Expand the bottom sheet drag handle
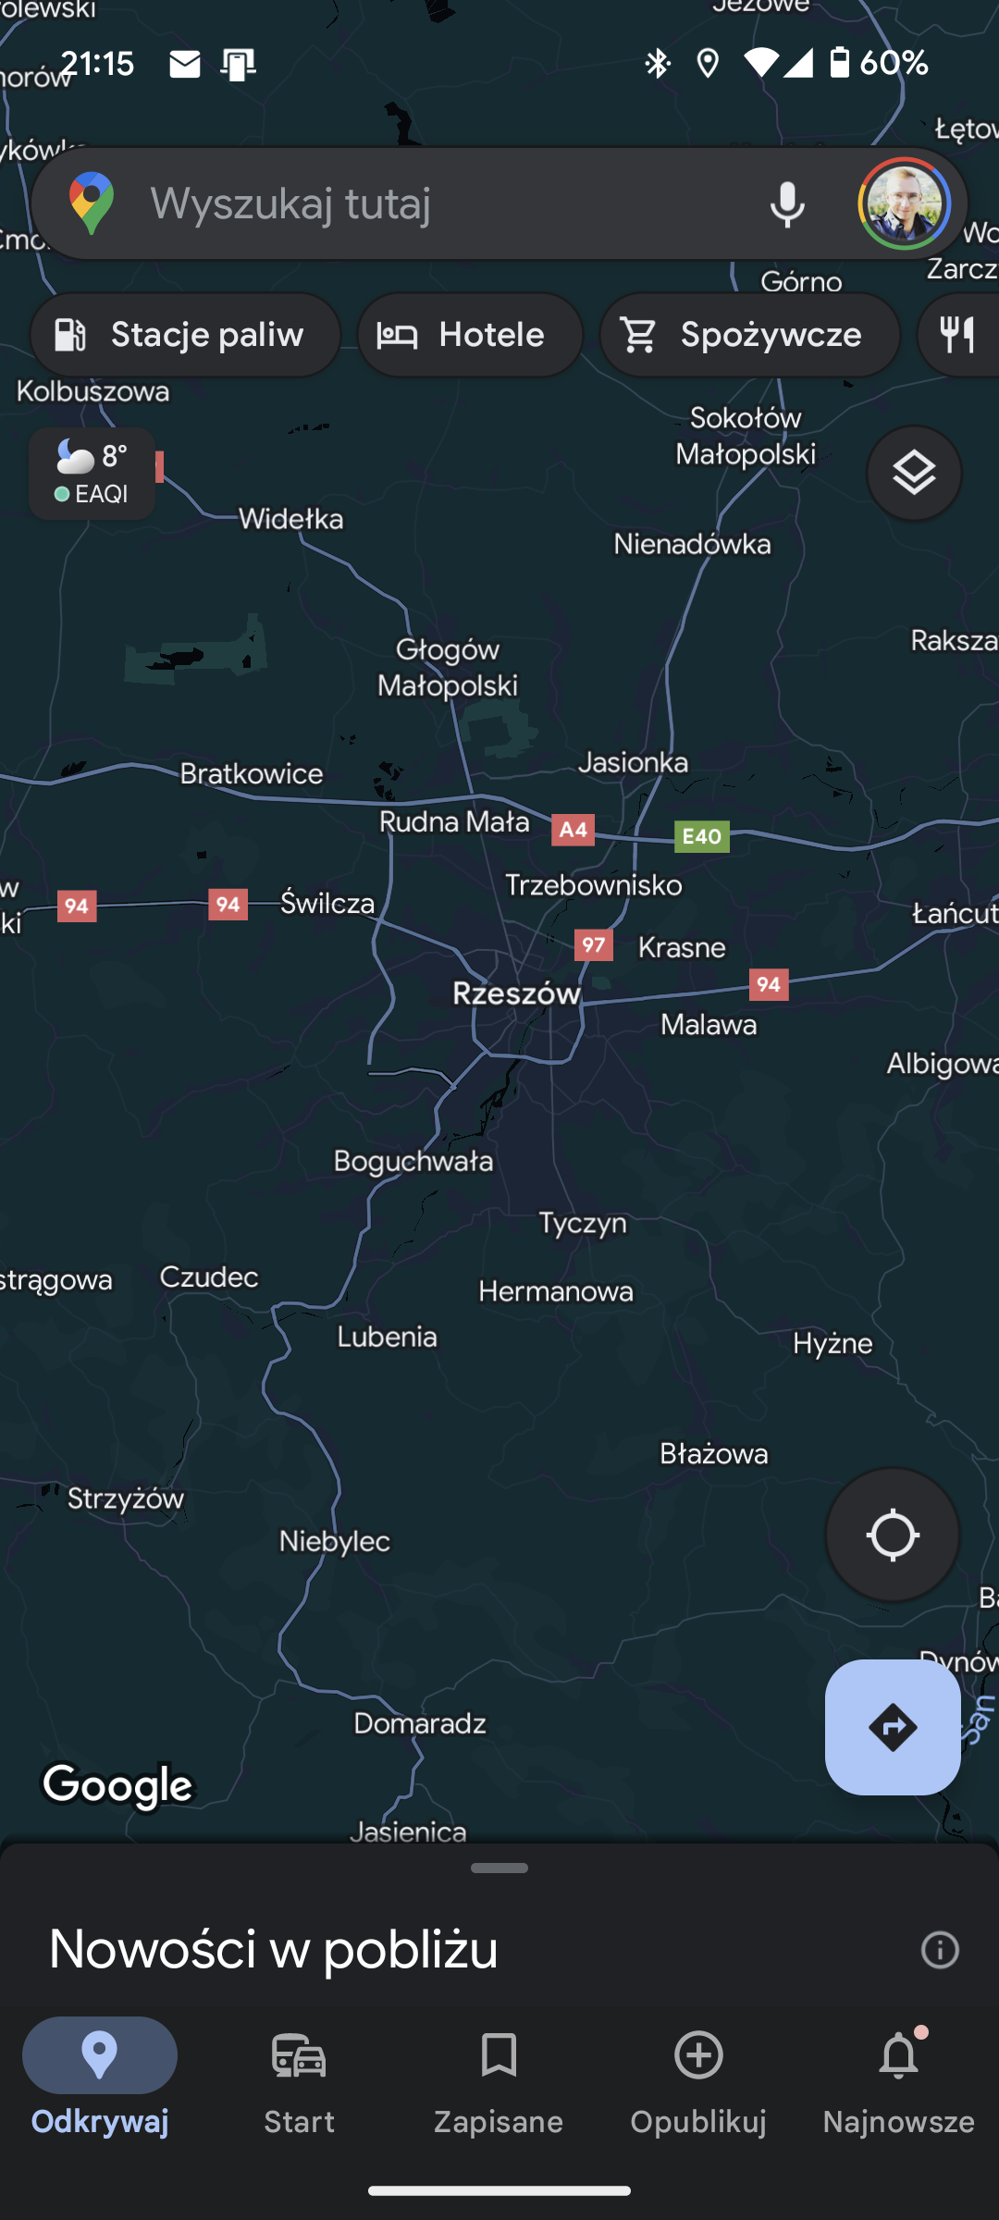 (499, 1868)
